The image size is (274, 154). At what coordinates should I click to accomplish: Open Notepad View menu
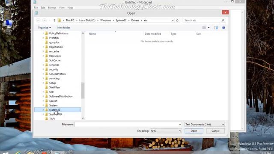[x=62, y=8]
